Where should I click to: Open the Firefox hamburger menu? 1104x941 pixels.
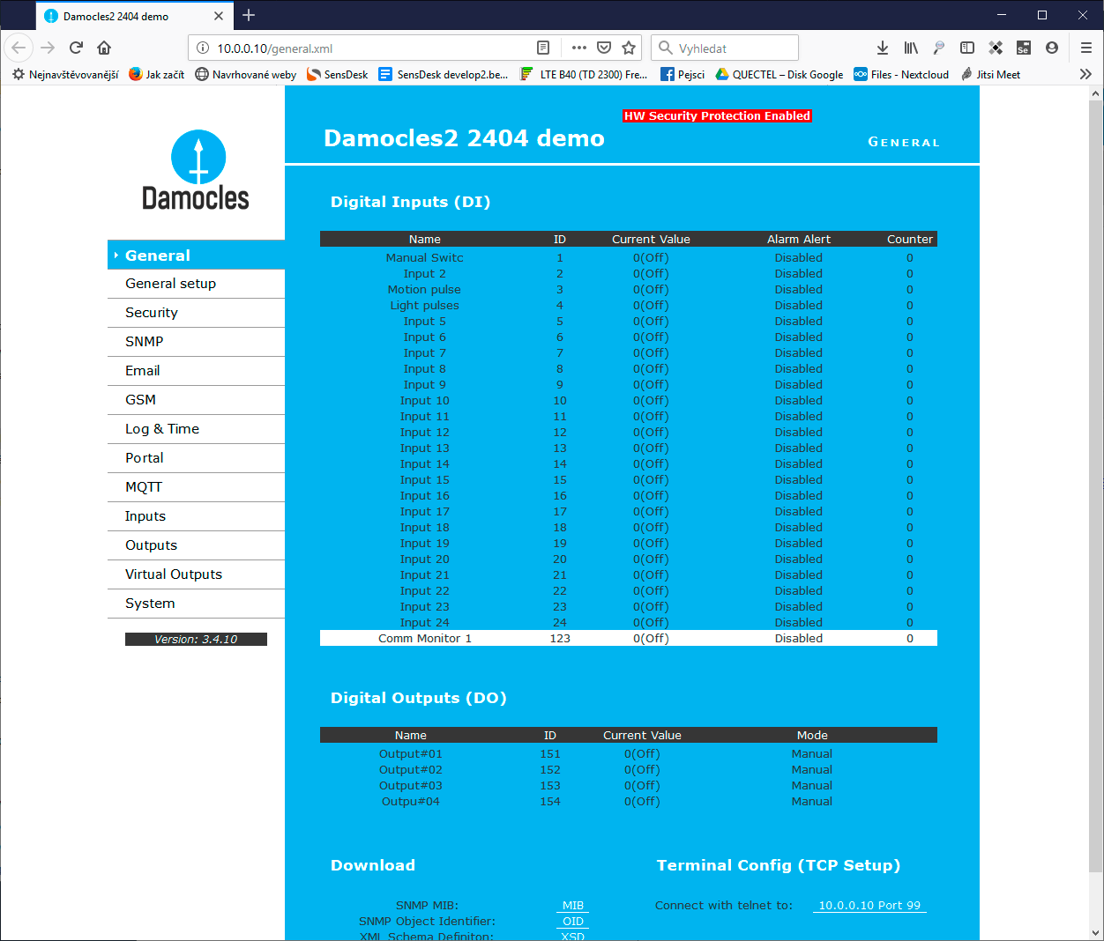pos(1086,48)
